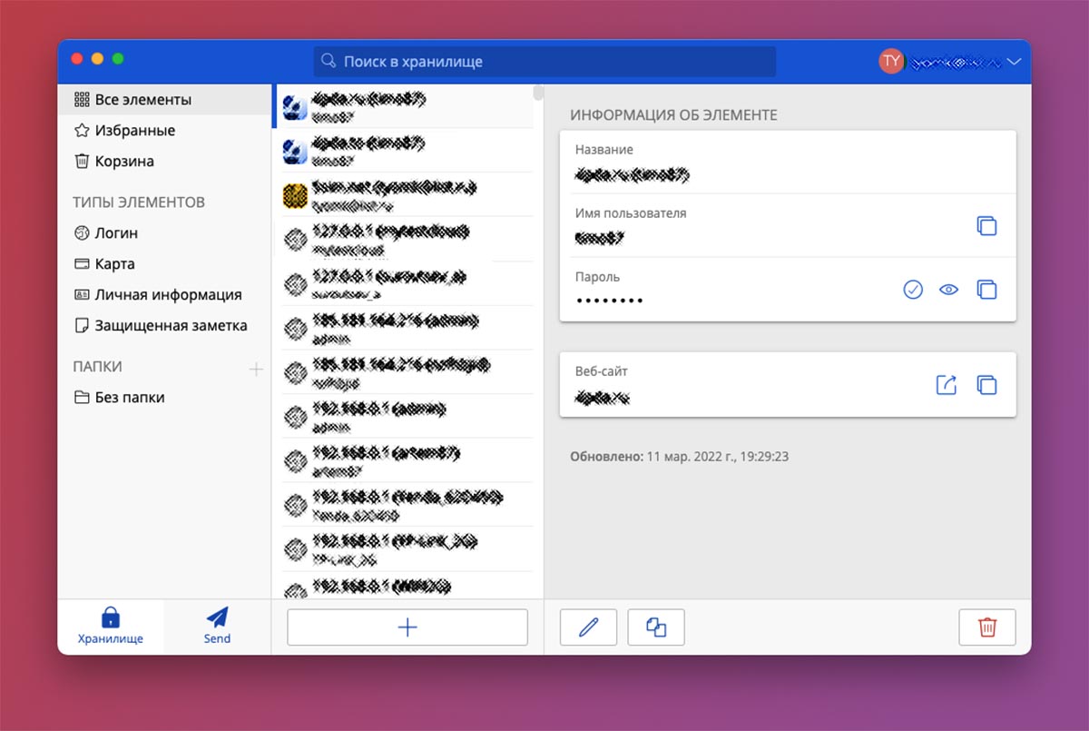Filter by Логин item type
The image size is (1089, 731).
[116, 233]
